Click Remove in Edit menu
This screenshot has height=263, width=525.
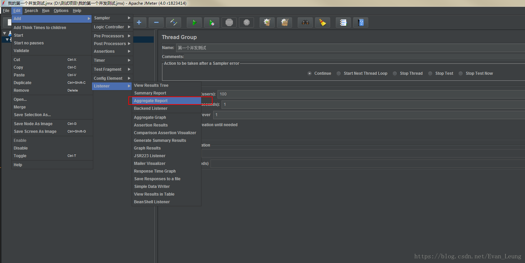tap(52, 90)
